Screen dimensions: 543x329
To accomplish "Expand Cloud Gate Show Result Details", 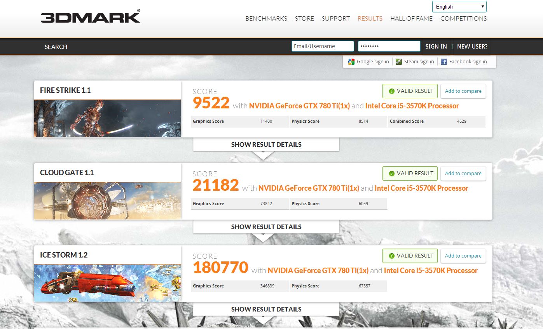I will pos(266,227).
